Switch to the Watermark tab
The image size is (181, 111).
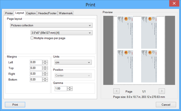click(x=66, y=13)
